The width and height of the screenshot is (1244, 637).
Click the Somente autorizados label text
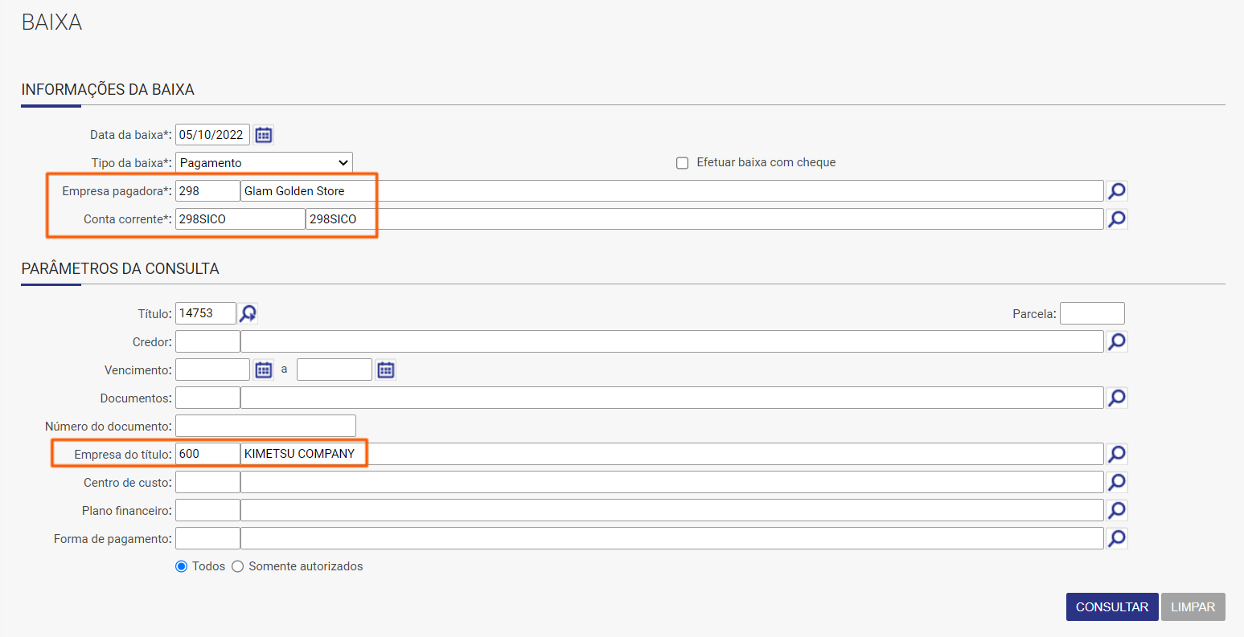click(306, 566)
